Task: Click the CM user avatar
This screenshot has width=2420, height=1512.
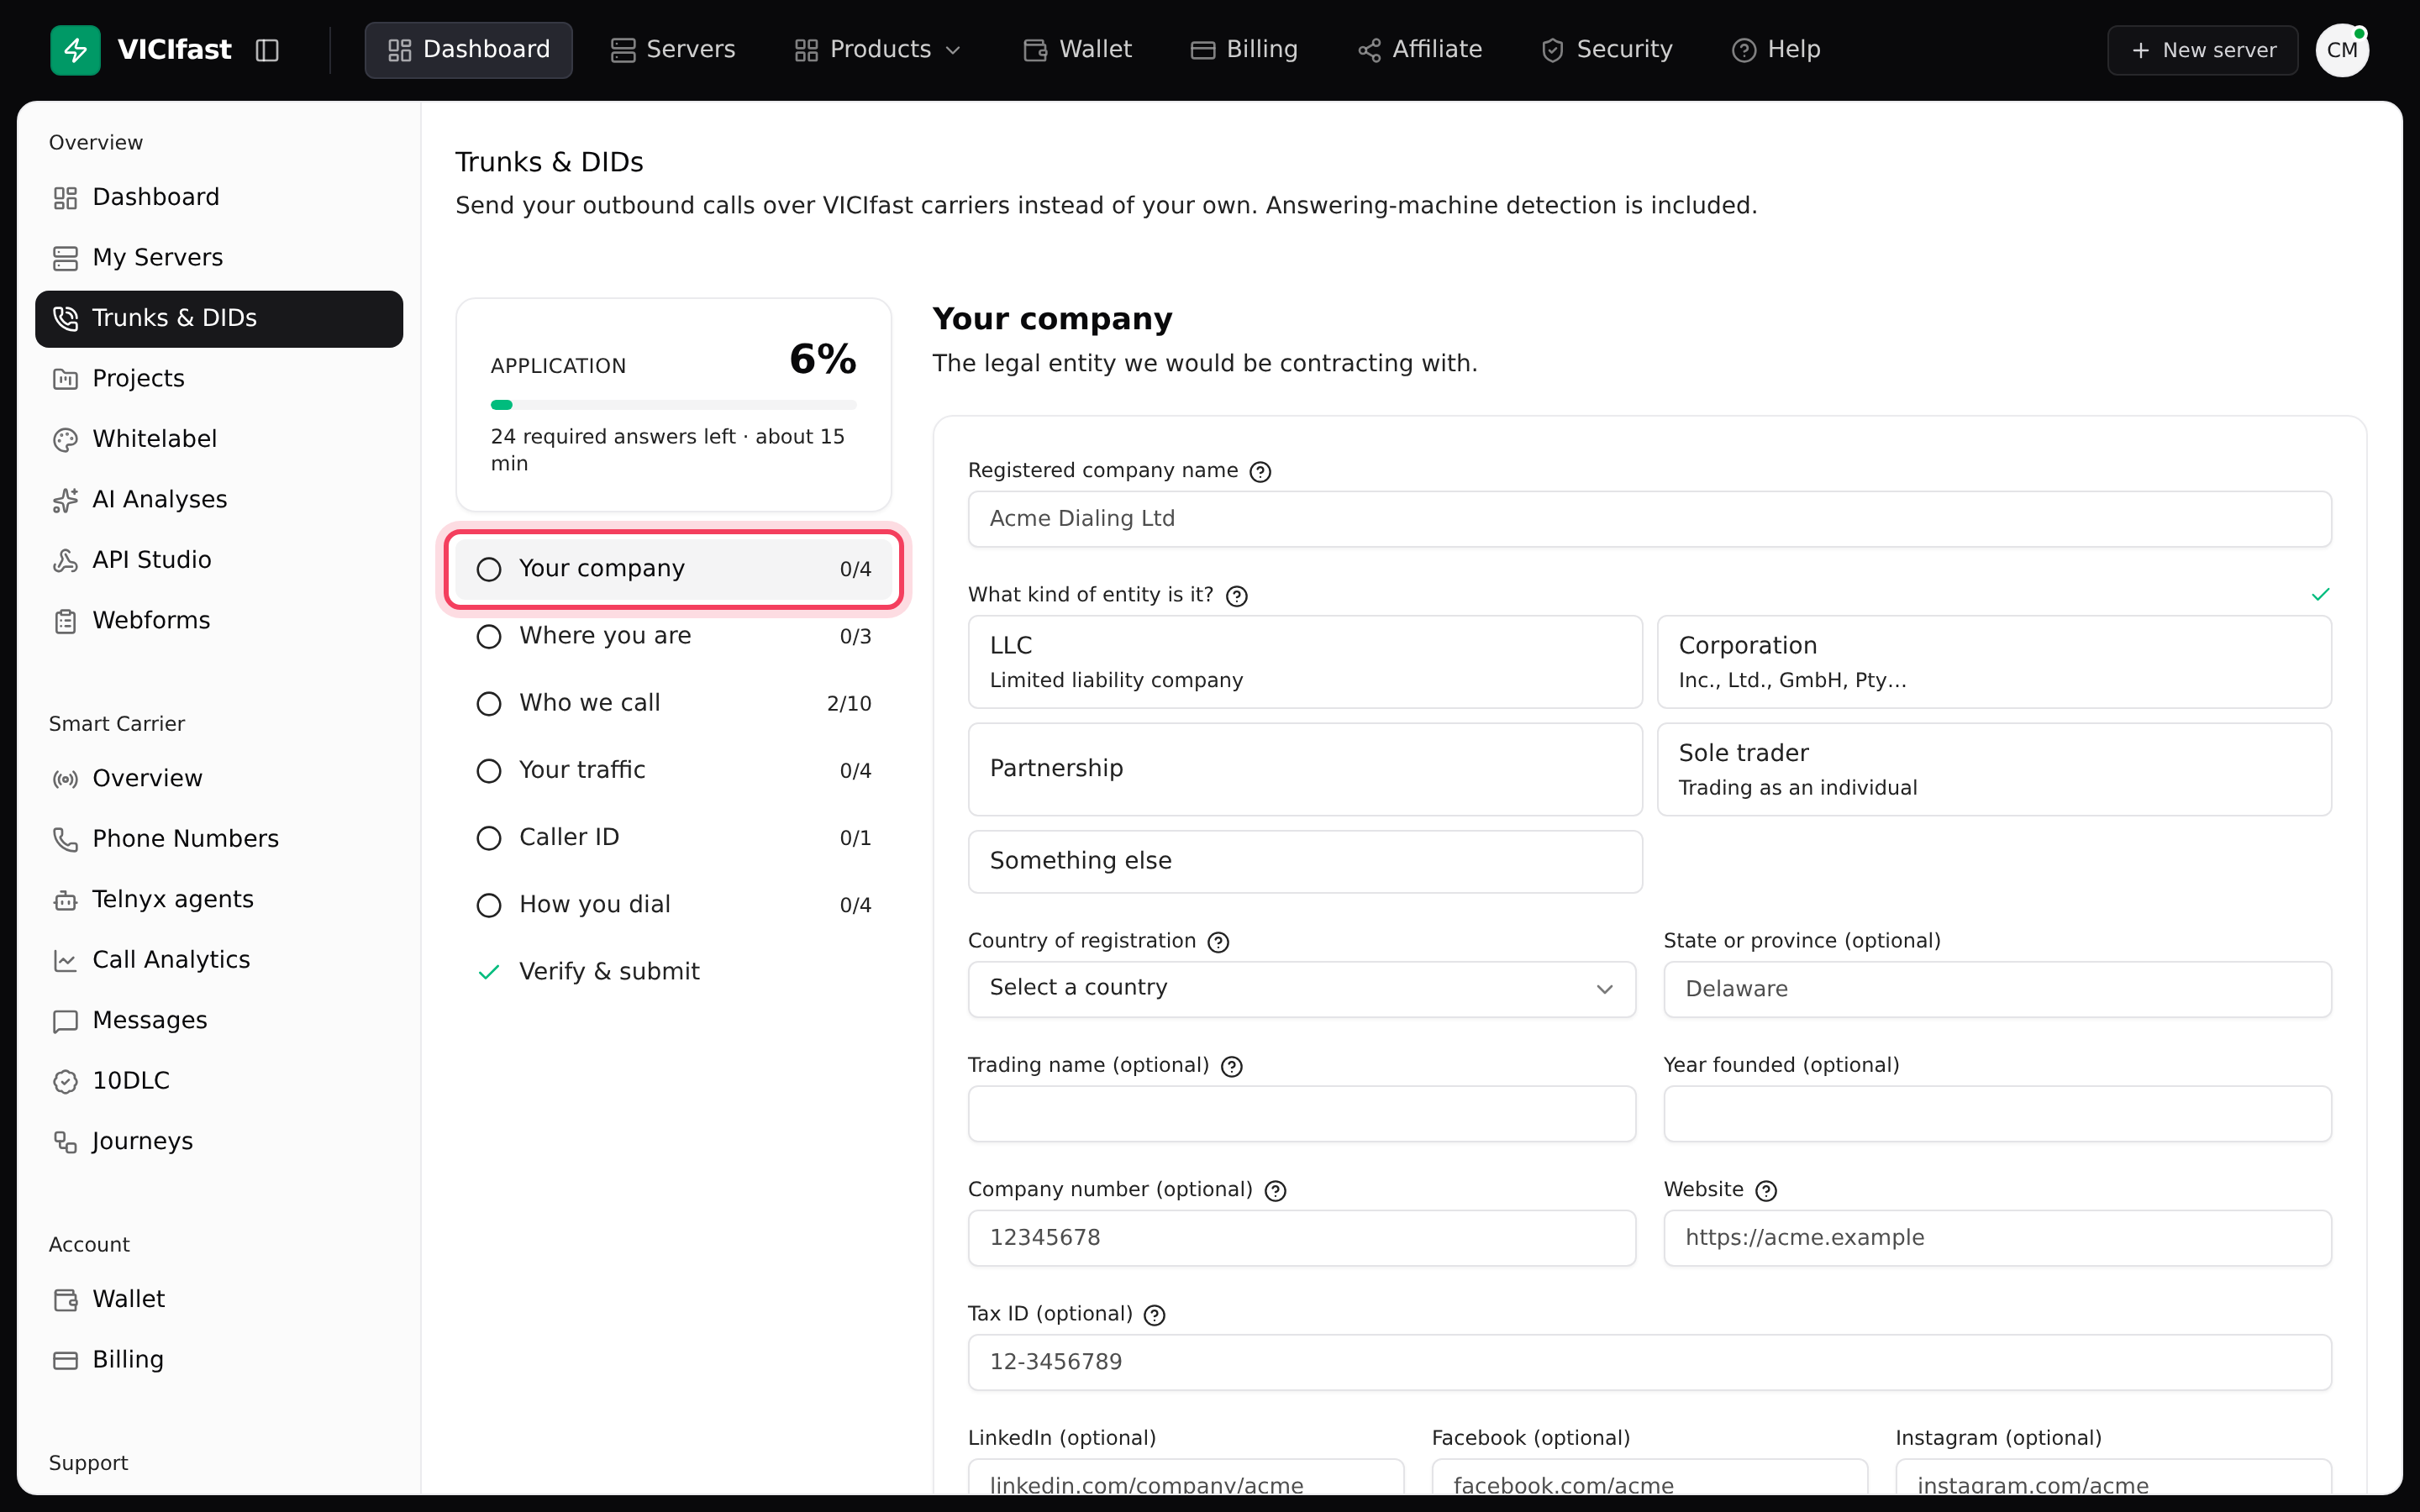Action: 2342,50
